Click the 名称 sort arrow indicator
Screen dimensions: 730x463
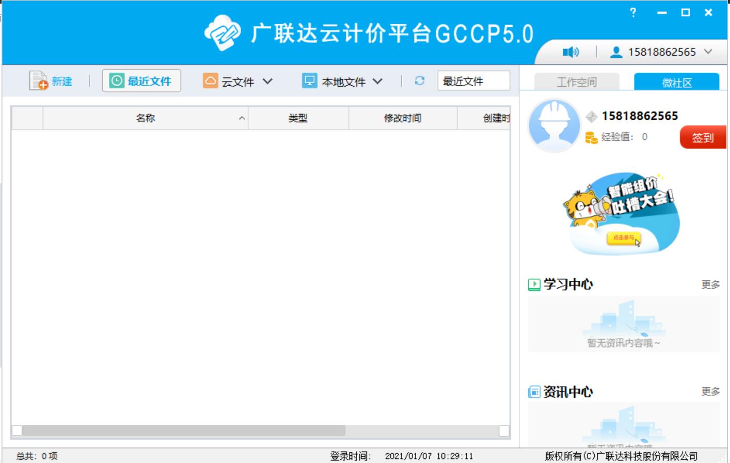(x=242, y=118)
